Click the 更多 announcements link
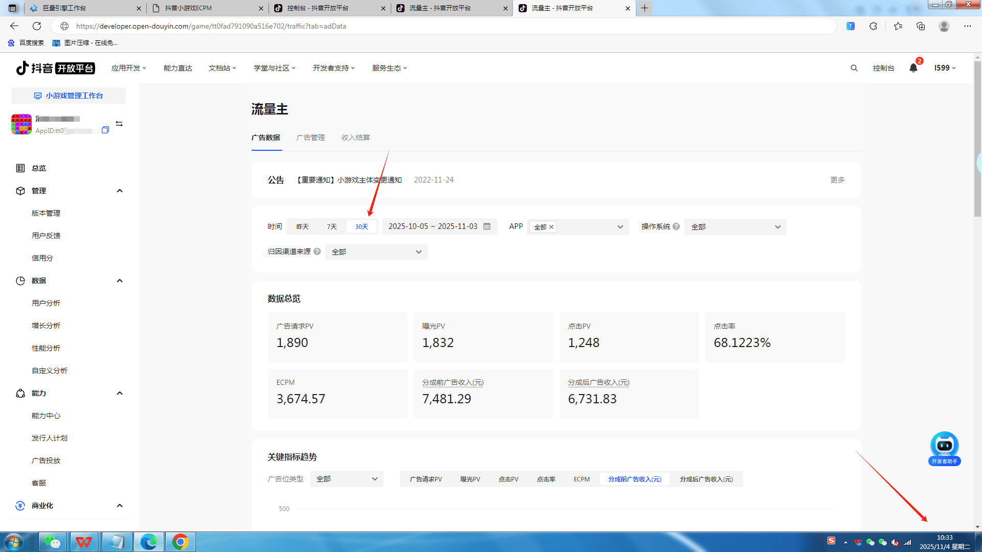 click(x=837, y=180)
